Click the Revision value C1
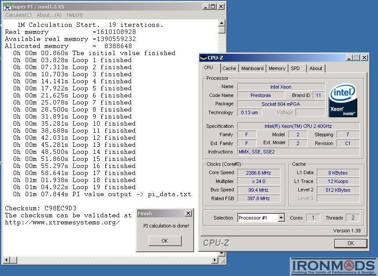 pos(348,143)
